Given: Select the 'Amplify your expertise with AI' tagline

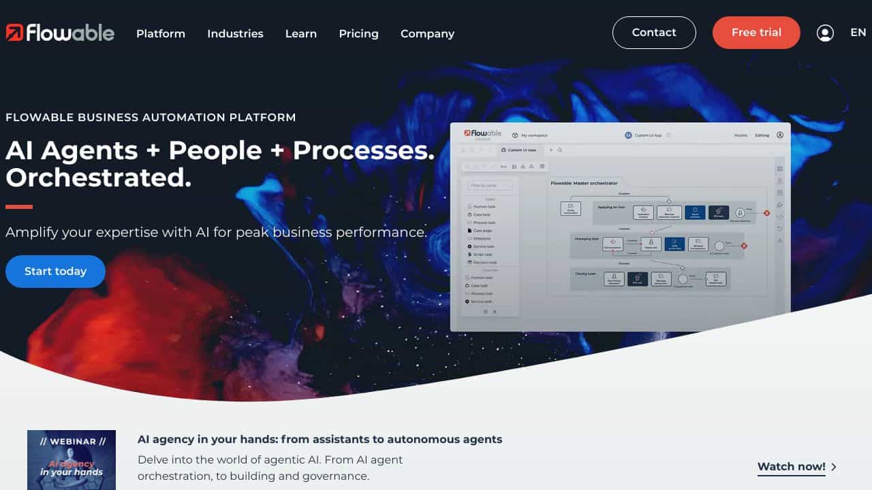Looking at the screenshot, I should pyautogui.click(x=216, y=232).
